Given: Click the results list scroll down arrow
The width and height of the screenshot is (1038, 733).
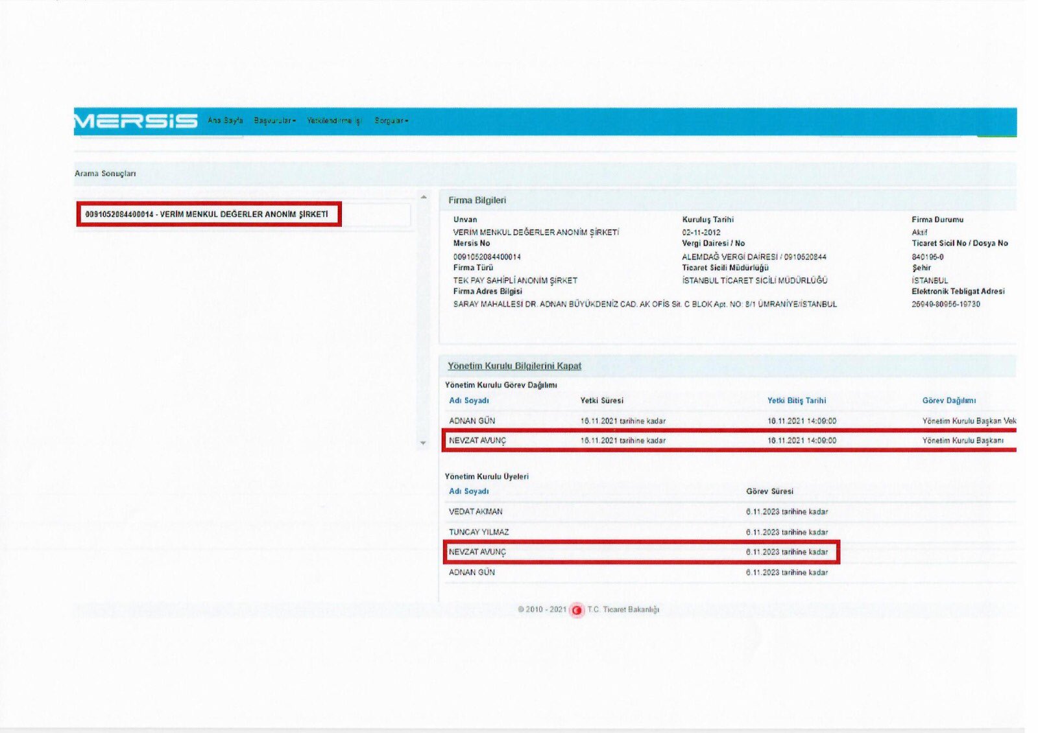Looking at the screenshot, I should tap(423, 443).
